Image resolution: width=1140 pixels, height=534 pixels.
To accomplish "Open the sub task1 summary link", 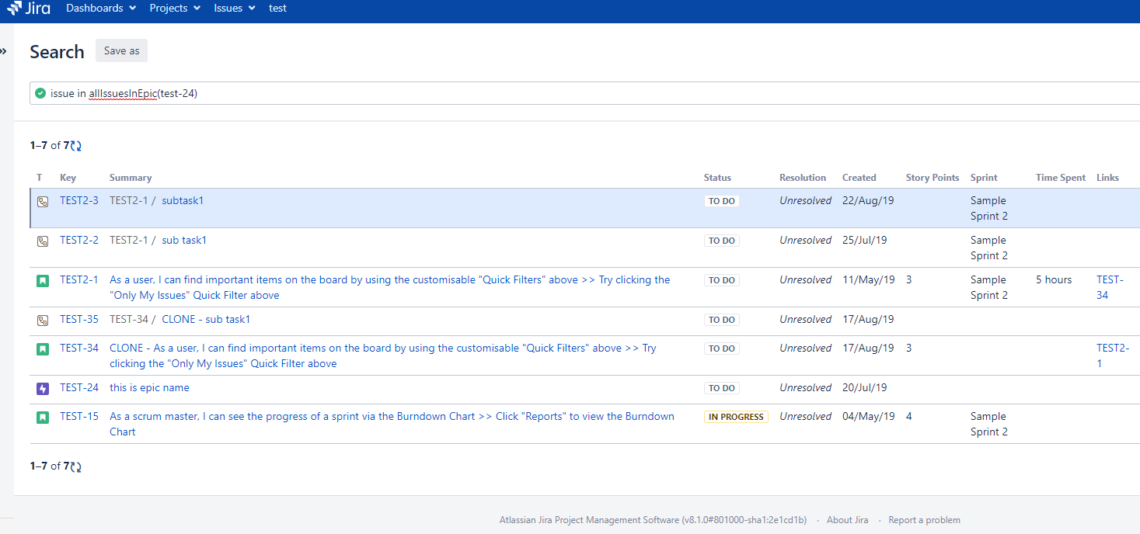I will pos(184,240).
